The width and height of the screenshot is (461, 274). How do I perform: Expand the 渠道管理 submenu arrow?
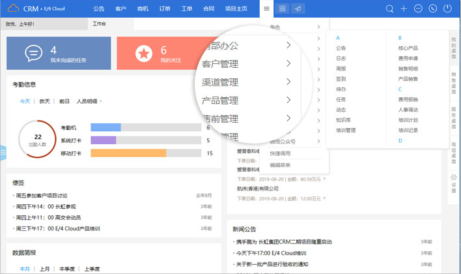288,82
